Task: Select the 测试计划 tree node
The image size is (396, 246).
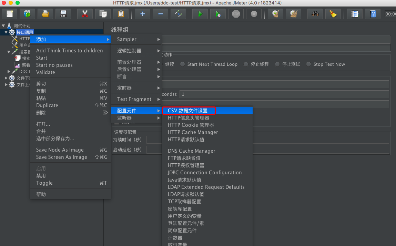Action: coord(22,26)
